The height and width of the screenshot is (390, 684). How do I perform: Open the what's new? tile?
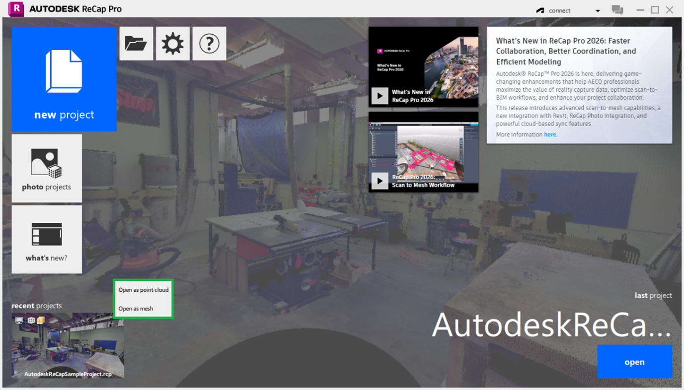point(47,239)
